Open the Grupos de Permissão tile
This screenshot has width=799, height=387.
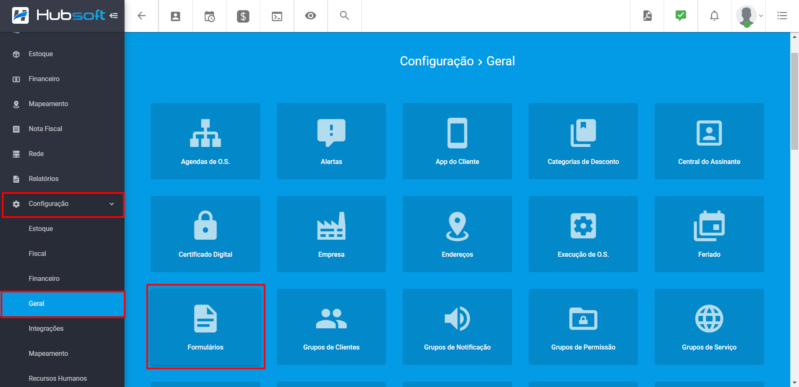(583, 327)
